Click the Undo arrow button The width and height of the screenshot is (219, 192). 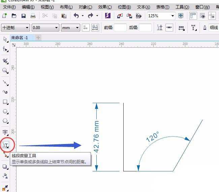(x=76, y=16)
